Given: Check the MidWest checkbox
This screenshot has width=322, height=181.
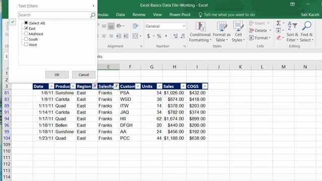Looking at the screenshot, I should (26, 34).
